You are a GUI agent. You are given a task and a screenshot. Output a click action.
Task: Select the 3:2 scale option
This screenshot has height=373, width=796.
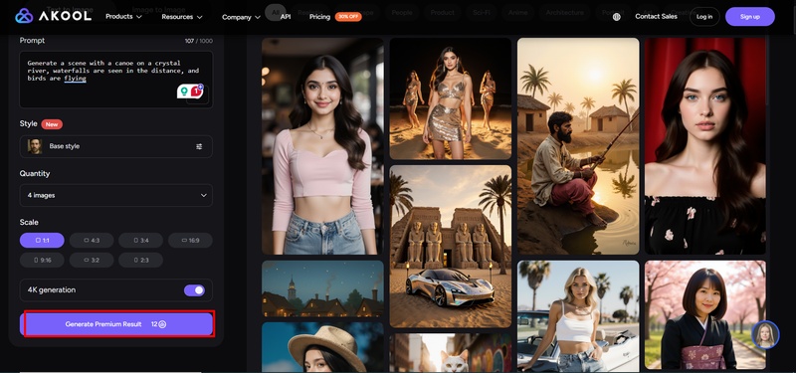(x=92, y=260)
